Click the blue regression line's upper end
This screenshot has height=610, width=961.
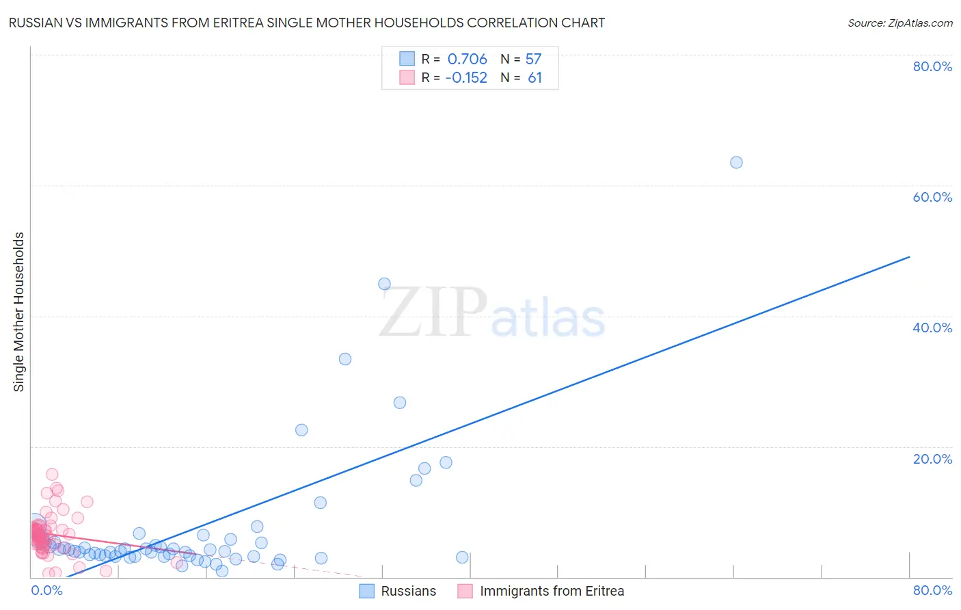click(x=909, y=256)
